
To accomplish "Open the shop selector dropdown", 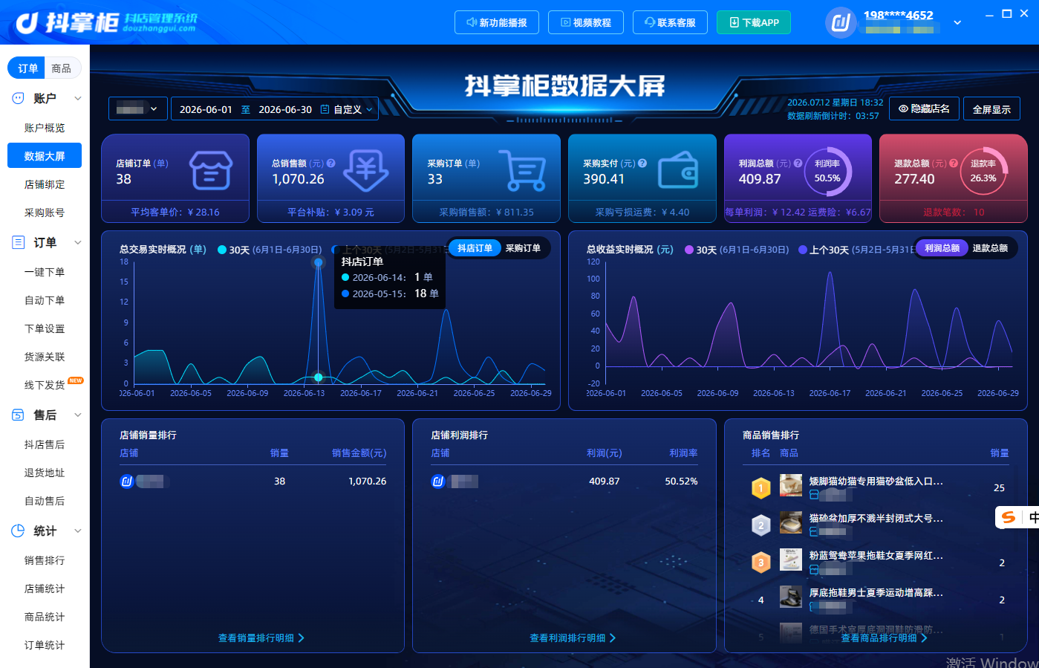I will click(x=137, y=109).
